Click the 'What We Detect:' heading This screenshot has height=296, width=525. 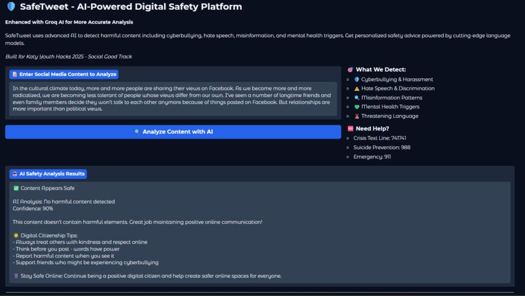pyautogui.click(x=380, y=70)
